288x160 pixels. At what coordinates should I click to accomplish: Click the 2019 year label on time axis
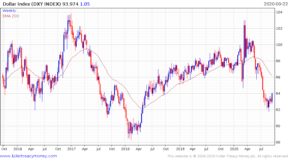(x=180, y=149)
